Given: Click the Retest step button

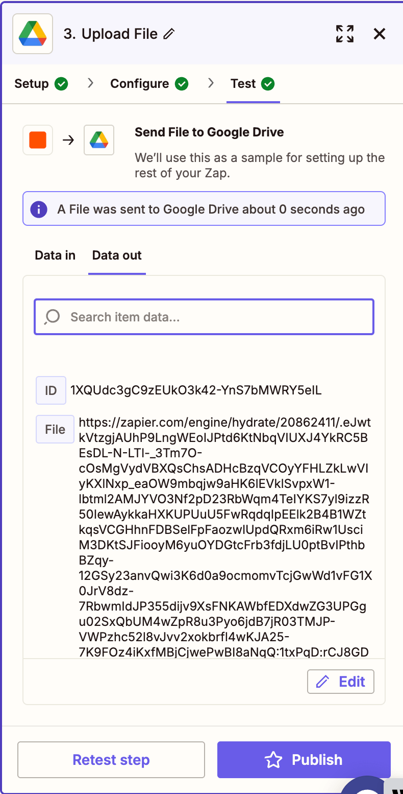Looking at the screenshot, I should click(111, 760).
